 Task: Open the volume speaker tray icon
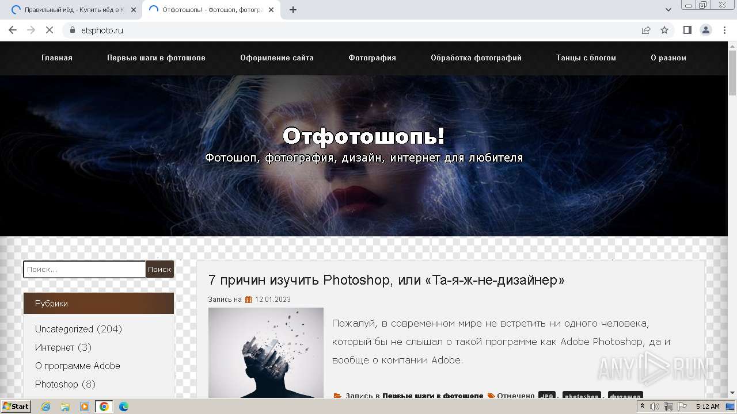pyautogui.click(x=655, y=407)
